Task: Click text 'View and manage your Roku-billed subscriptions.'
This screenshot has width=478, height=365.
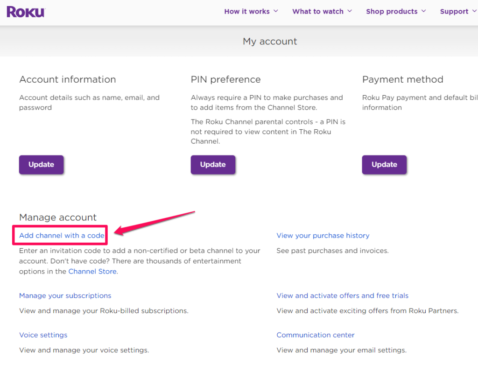Action: (104, 311)
